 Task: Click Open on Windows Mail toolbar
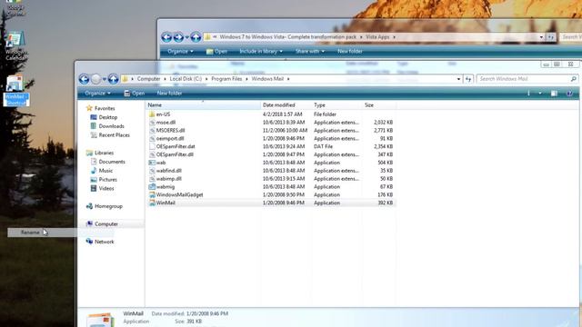coord(135,94)
